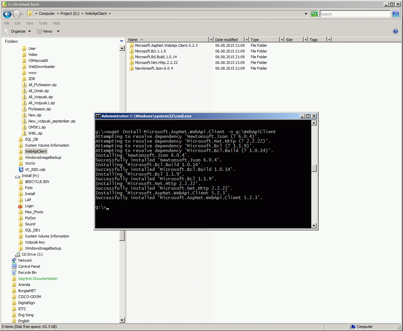
Task: Click folder tree scroll down arrow
Action: (x=122, y=320)
